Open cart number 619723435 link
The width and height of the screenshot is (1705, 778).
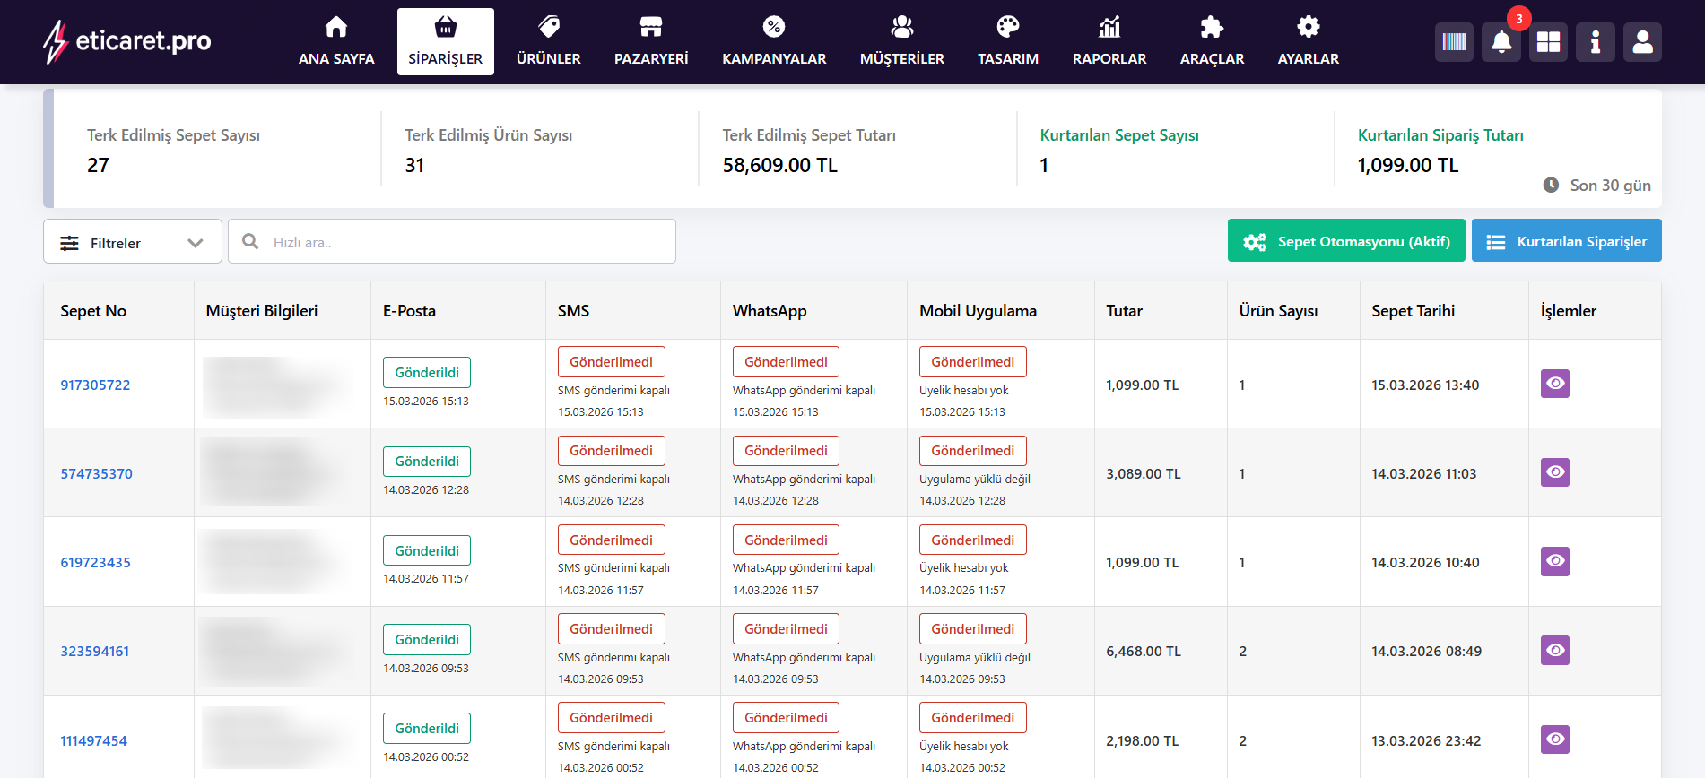pyautogui.click(x=95, y=563)
